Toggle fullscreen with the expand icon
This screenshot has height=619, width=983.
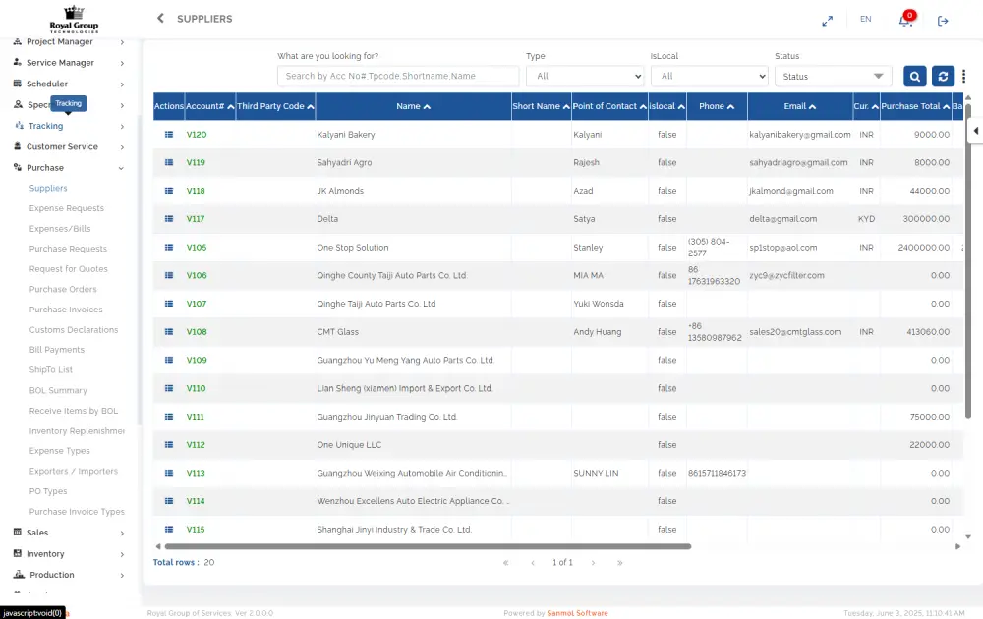(x=828, y=20)
